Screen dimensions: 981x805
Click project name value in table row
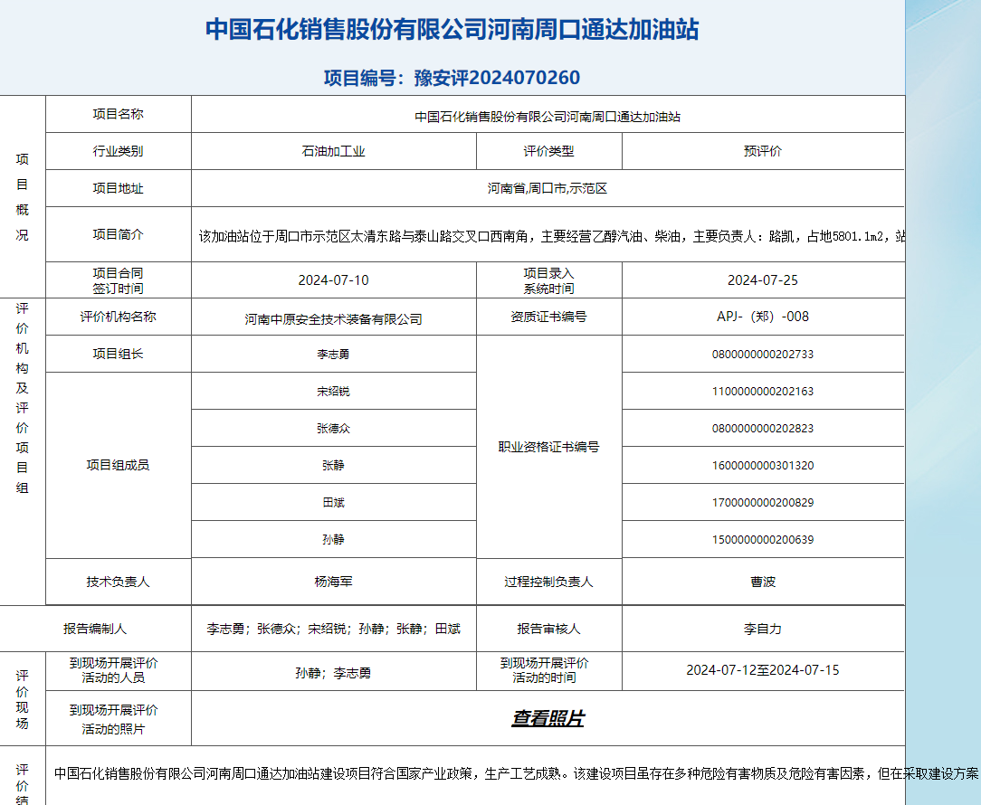click(x=548, y=117)
